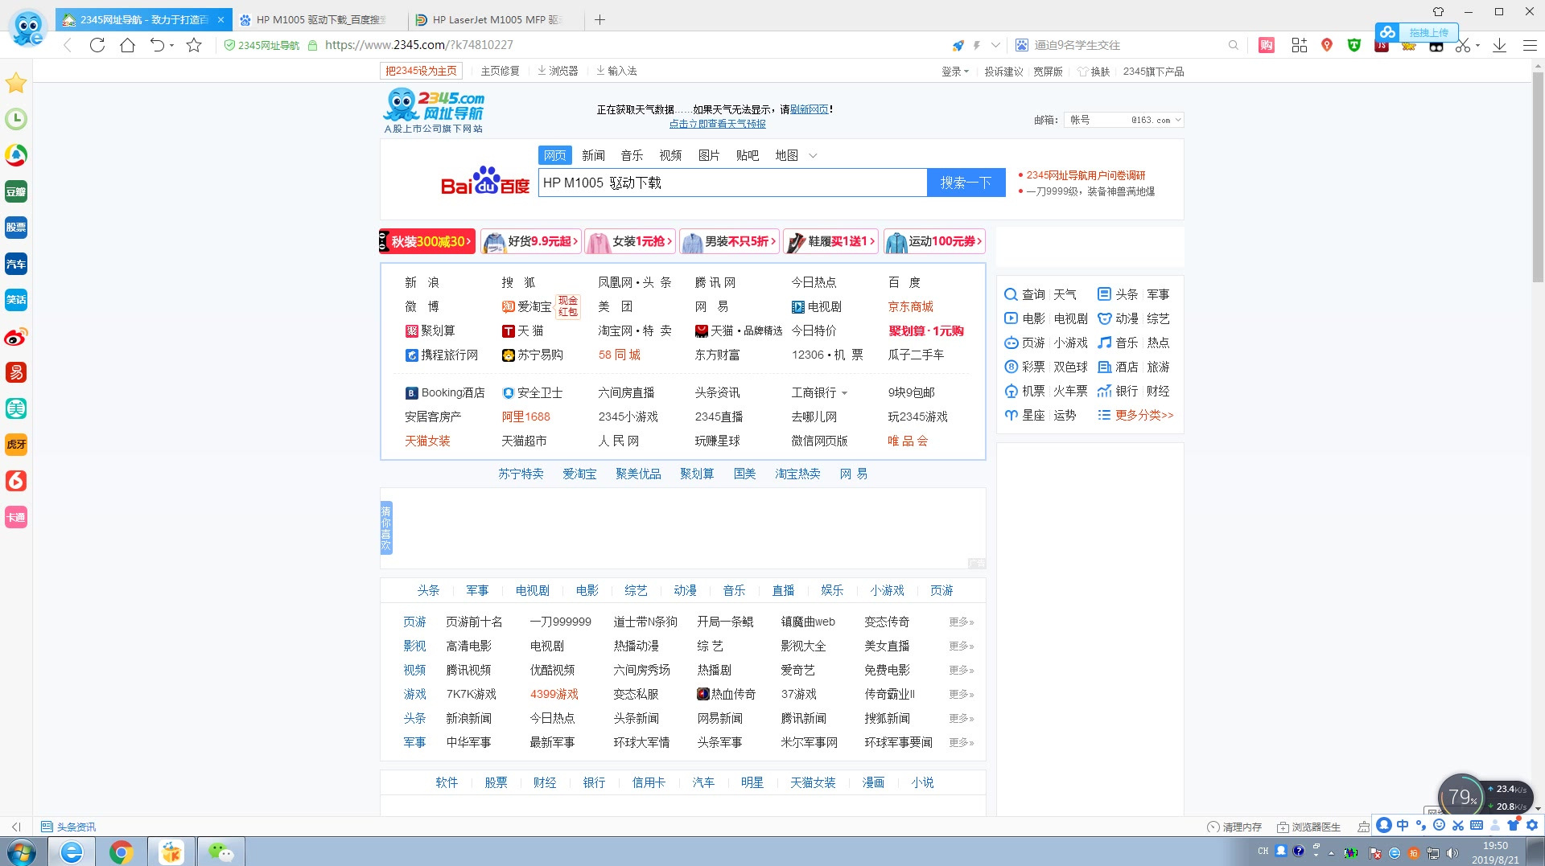Screen dimensions: 1545x866
Task: Click the rocket speed-up icon in address bar
Action: point(958,45)
